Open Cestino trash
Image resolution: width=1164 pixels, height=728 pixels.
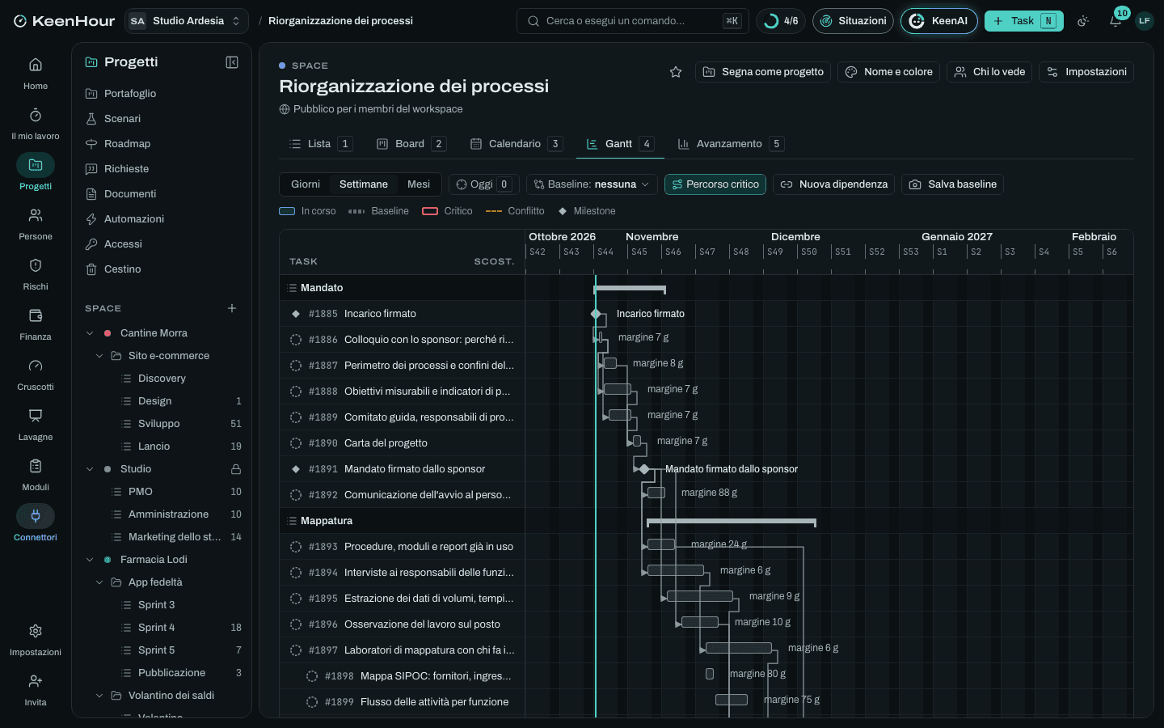pyautogui.click(x=162, y=269)
